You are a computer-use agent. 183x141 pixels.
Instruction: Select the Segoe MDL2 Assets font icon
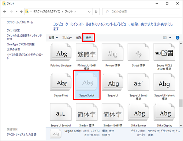click(164, 52)
